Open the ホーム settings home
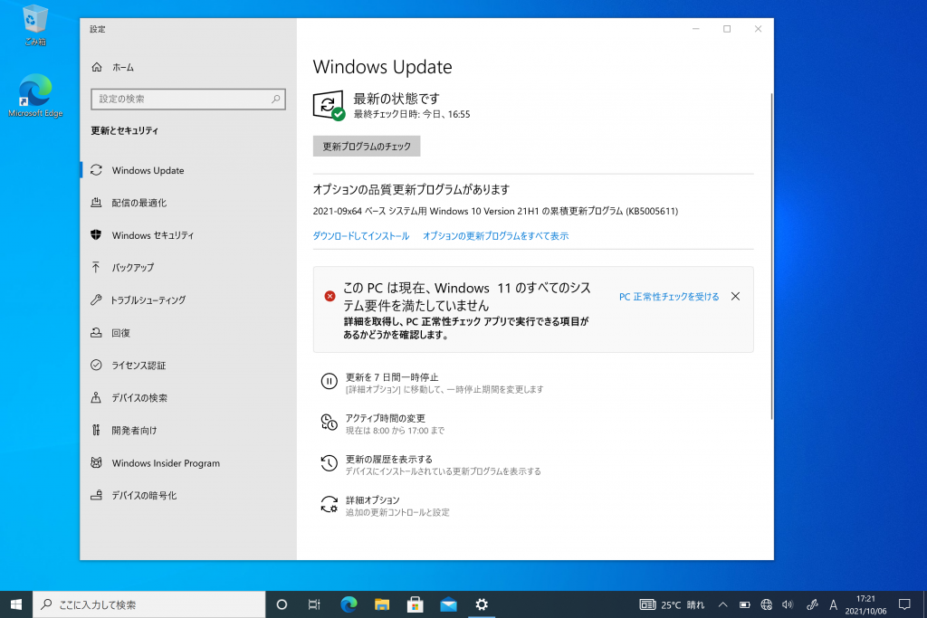Image resolution: width=927 pixels, height=618 pixels. 112,67
